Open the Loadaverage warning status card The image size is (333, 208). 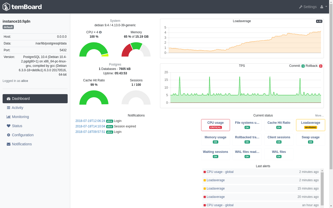pos(311,125)
